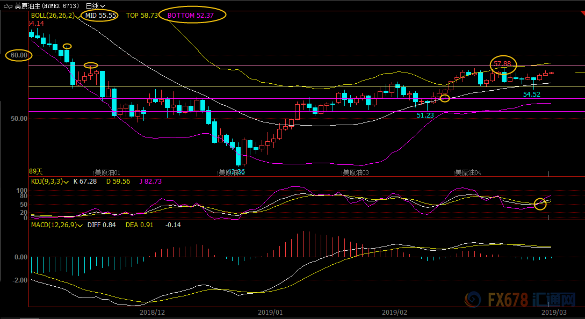Click the link icon beside 美原油主 title
The width and height of the screenshot is (585, 319).
tap(6, 6)
